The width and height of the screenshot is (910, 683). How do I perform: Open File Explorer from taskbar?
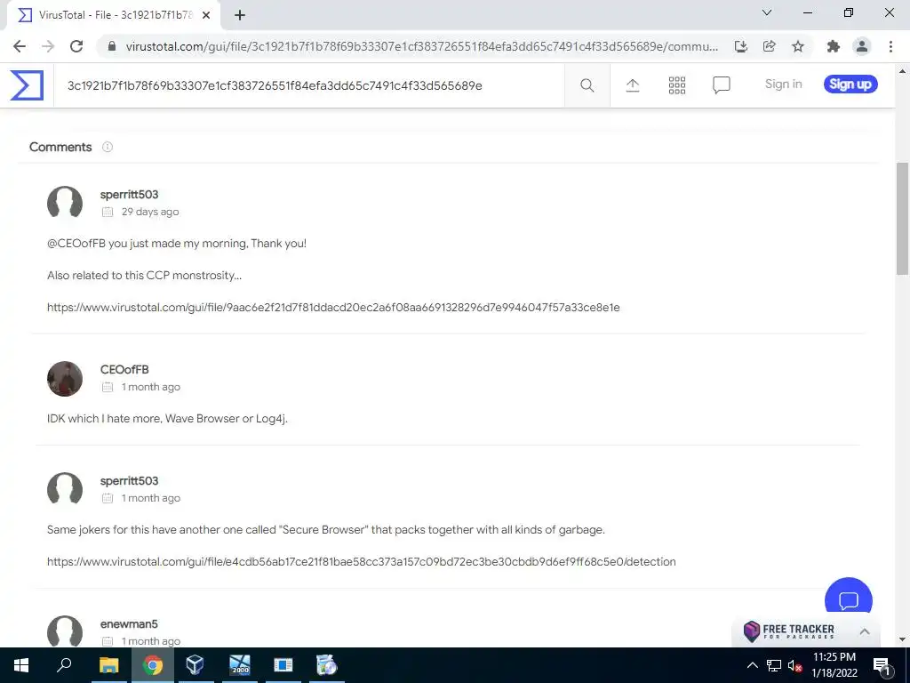[108, 665]
